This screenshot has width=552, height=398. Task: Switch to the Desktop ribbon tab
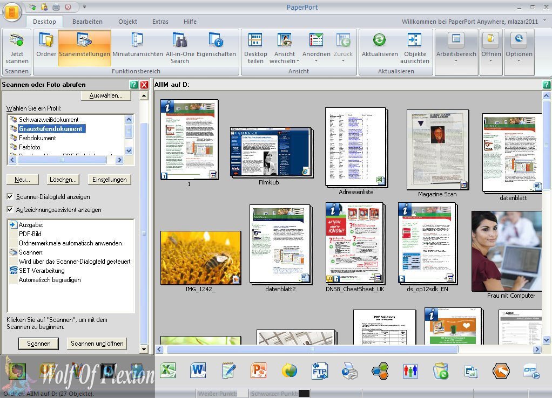[44, 22]
